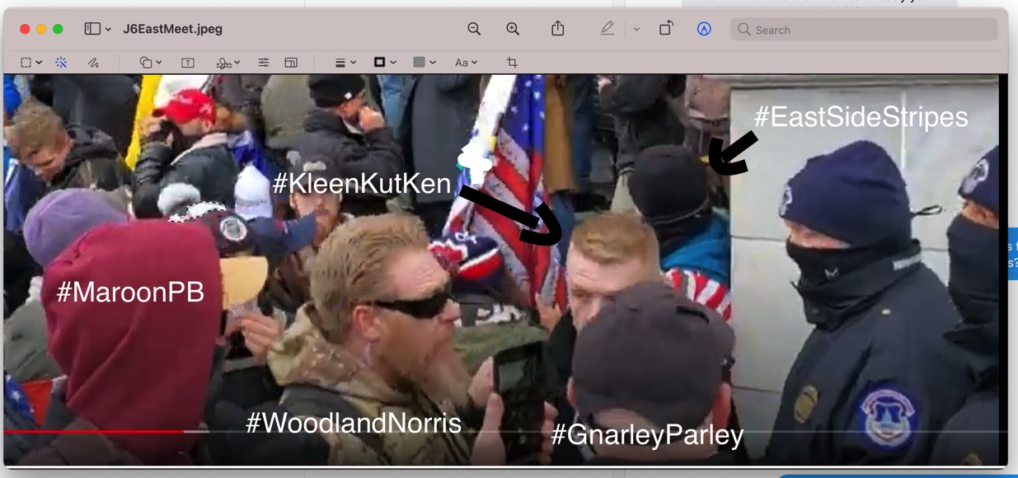Rotate the image left

point(666,28)
